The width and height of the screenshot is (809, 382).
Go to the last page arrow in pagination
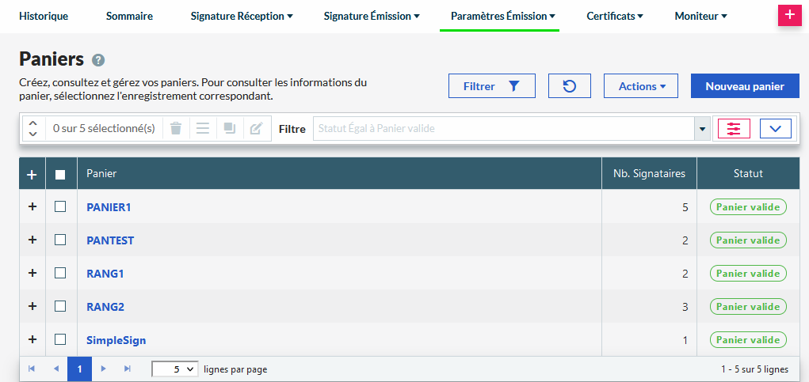(x=128, y=369)
